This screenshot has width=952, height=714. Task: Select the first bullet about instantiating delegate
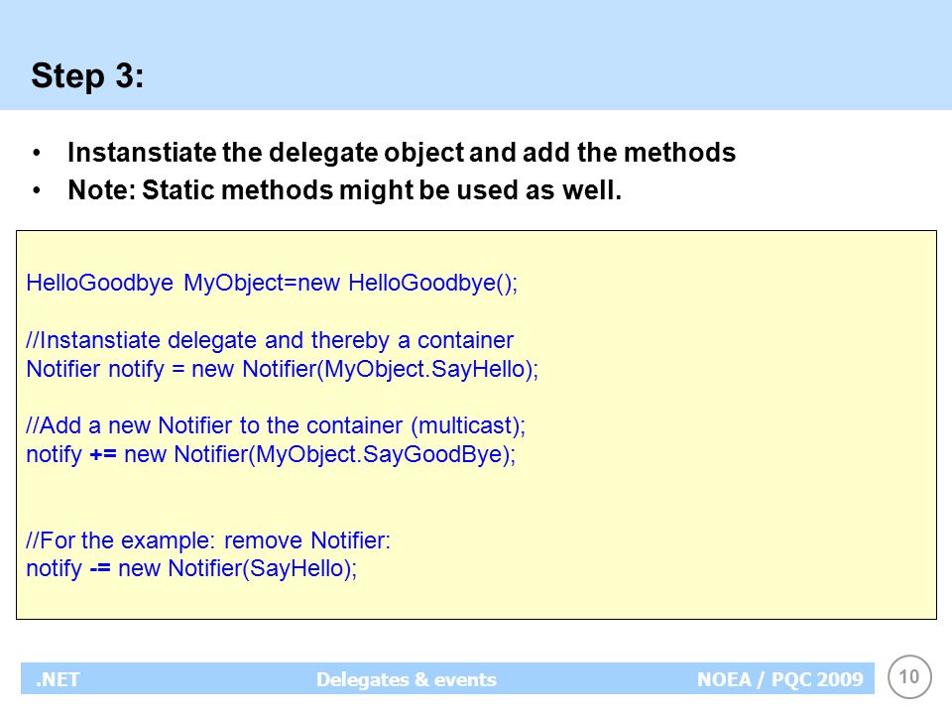(x=402, y=153)
